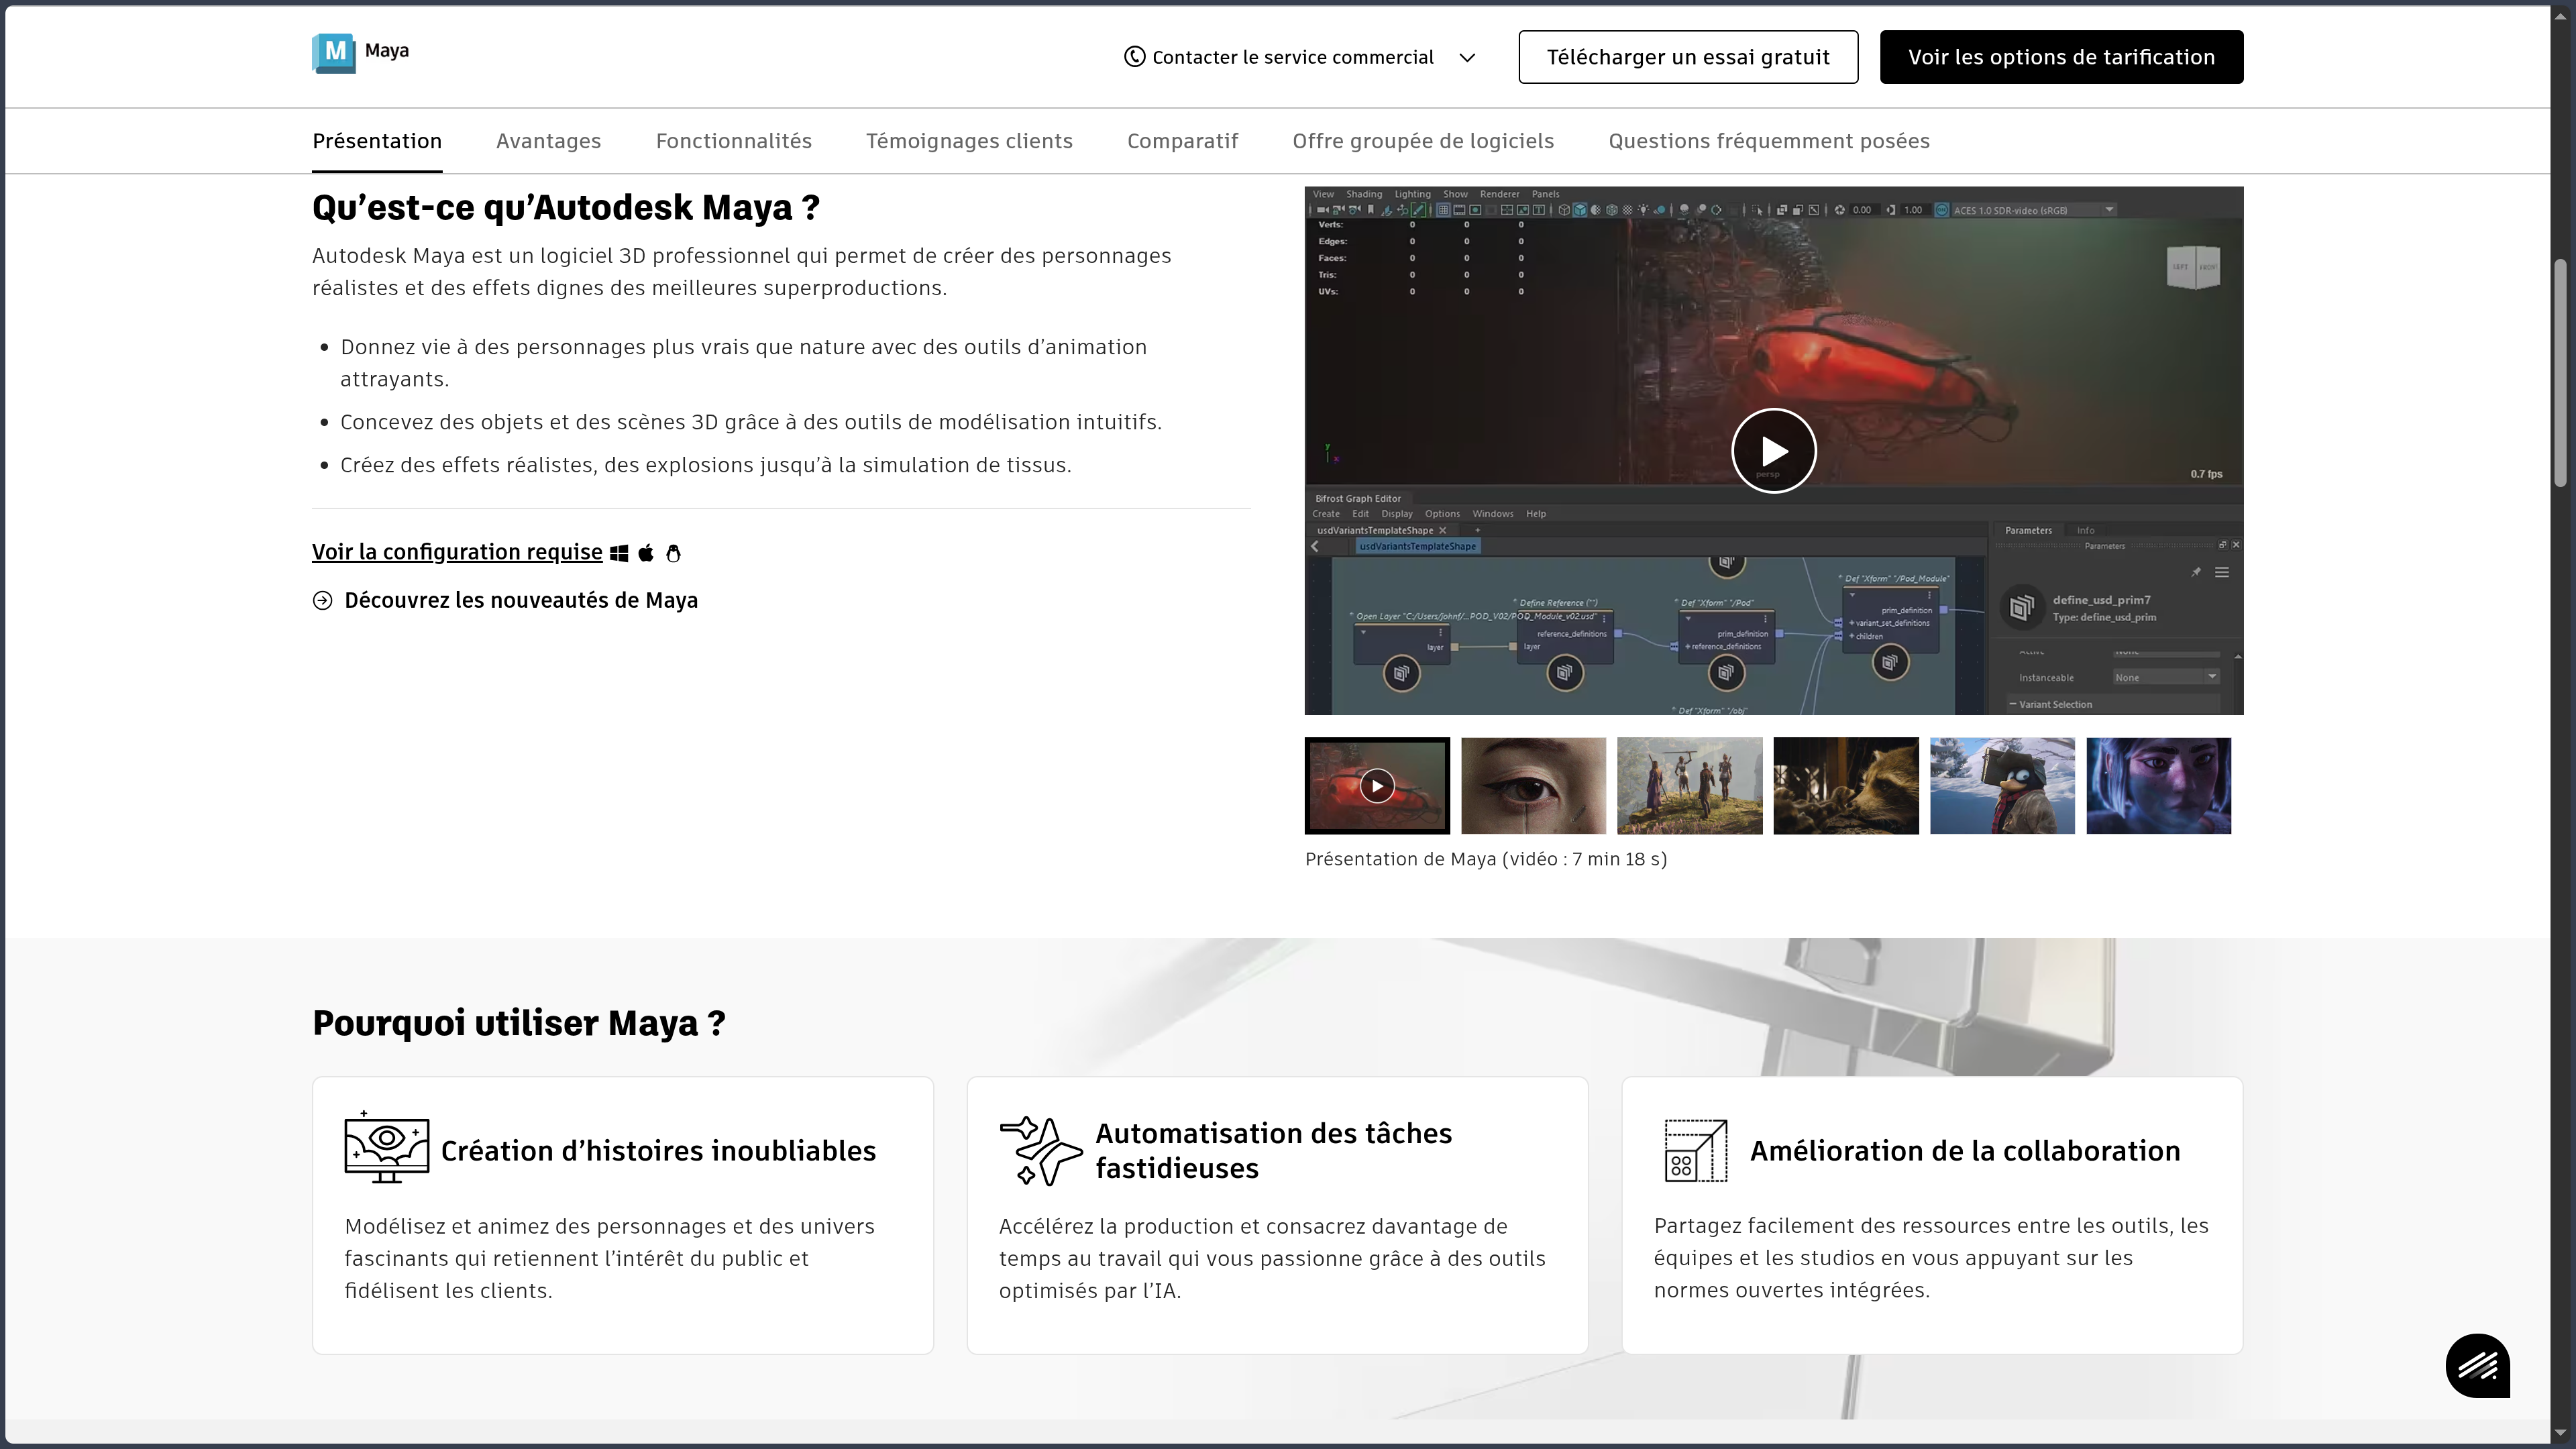Click the circled arrow icon before Découvrez
This screenshot has height=1449, width=2576.
click(x=322, y=600)
